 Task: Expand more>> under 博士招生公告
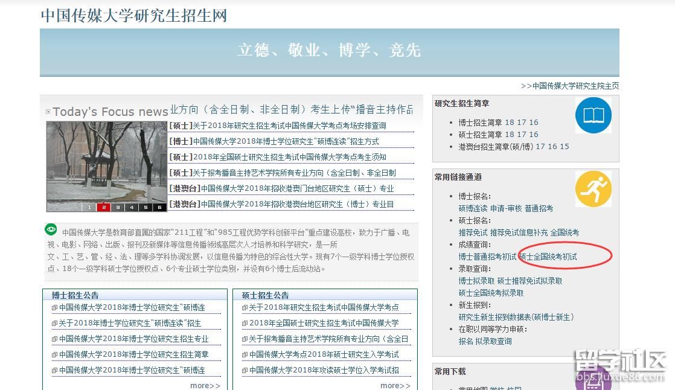coord(205,385)
